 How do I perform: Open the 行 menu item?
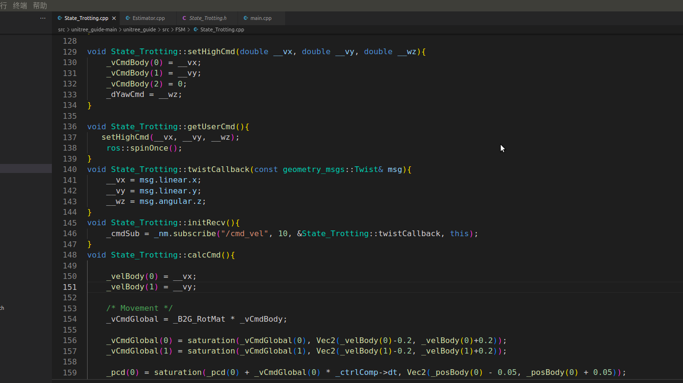[x=4, y=5]
